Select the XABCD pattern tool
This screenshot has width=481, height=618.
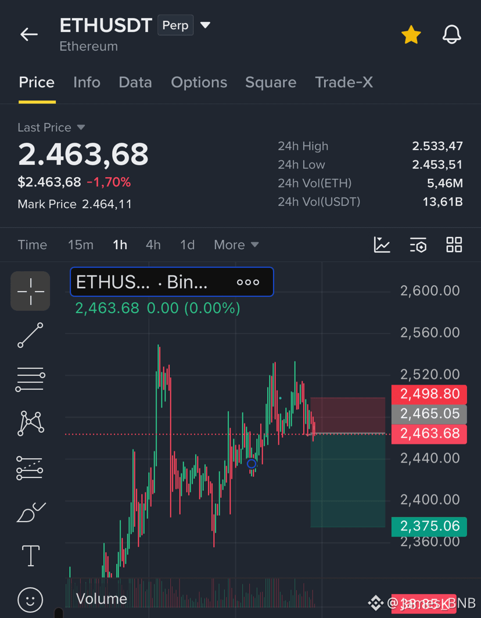[x=30, y=423]
